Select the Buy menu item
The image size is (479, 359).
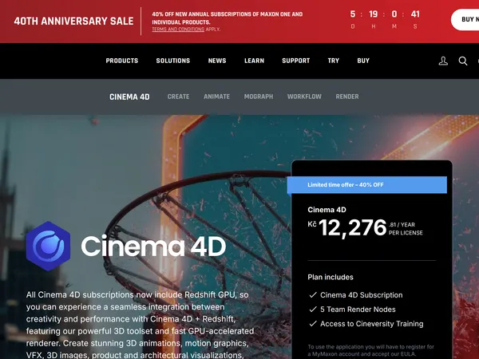coord(363,61)
